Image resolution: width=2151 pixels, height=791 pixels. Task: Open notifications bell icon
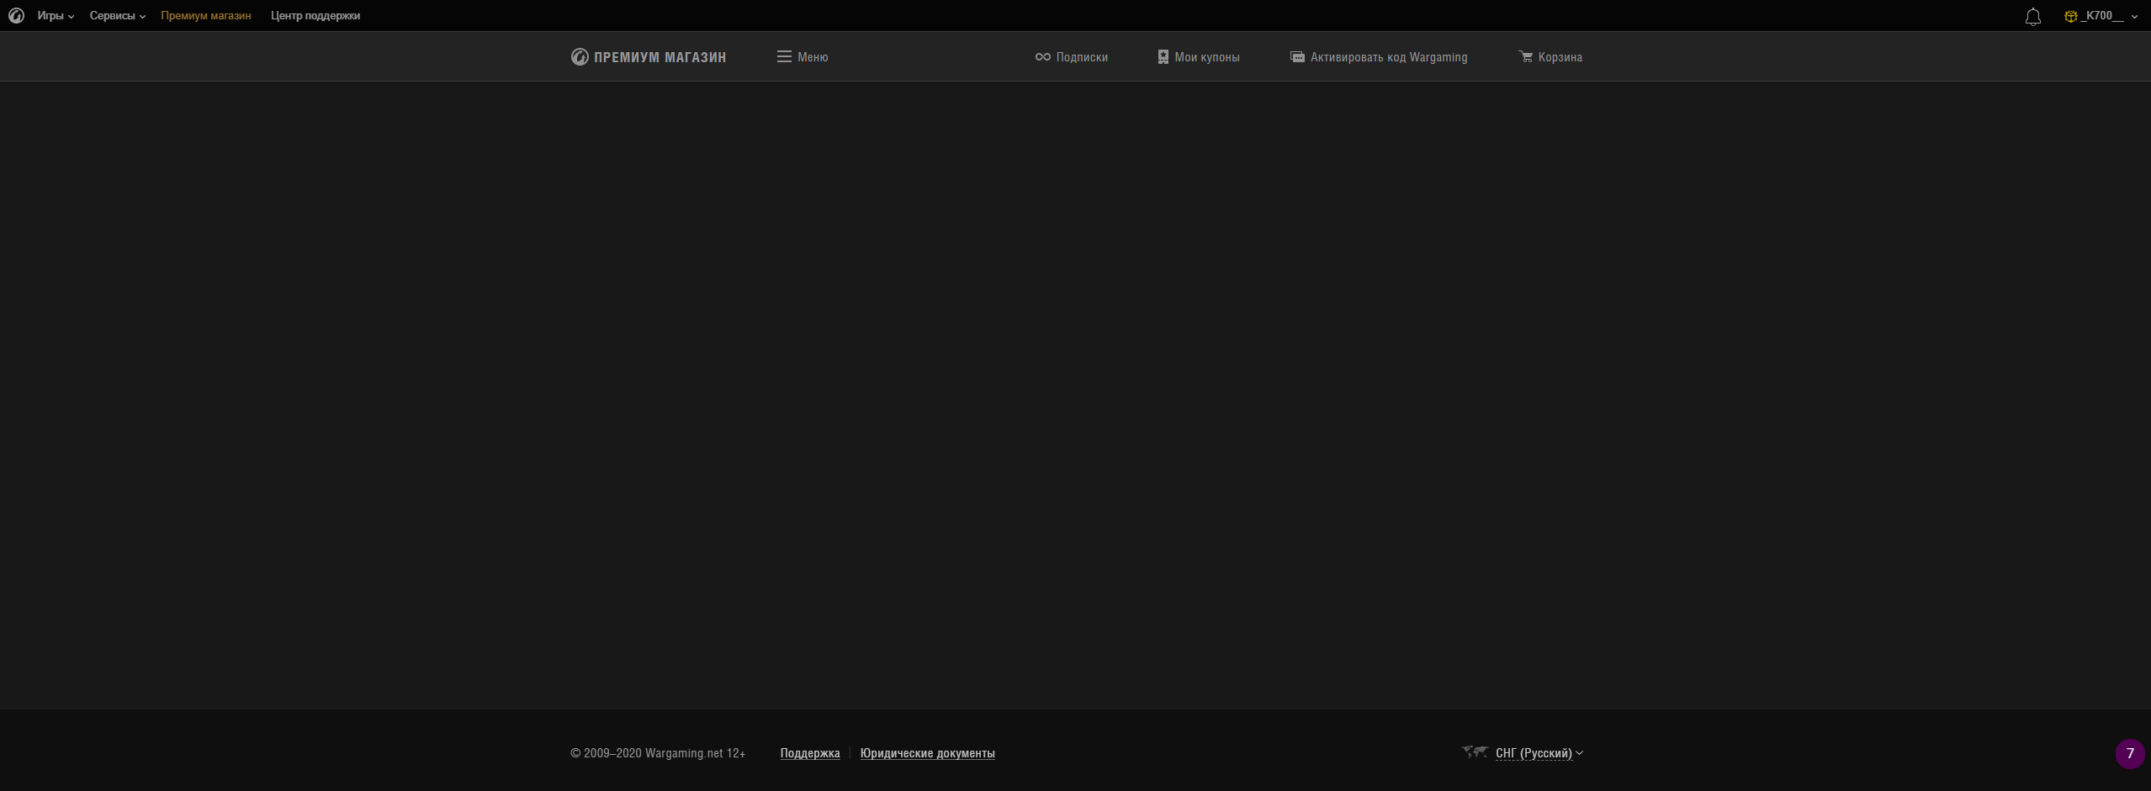point(2033,17)
